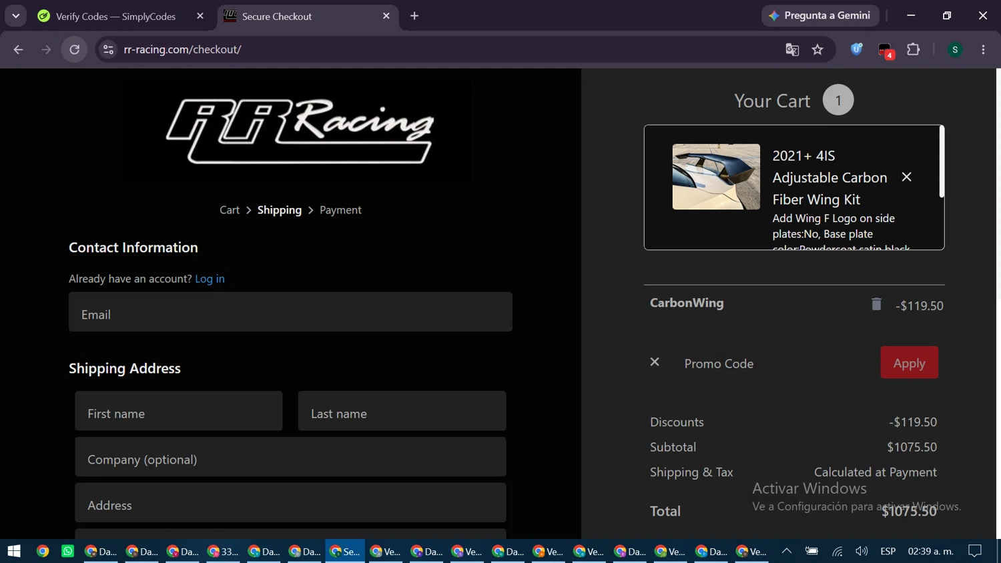Image resolution: width=1001 pixels, height=563 pixels.
Task: Focus the First name field
Action: coord(179,411)
